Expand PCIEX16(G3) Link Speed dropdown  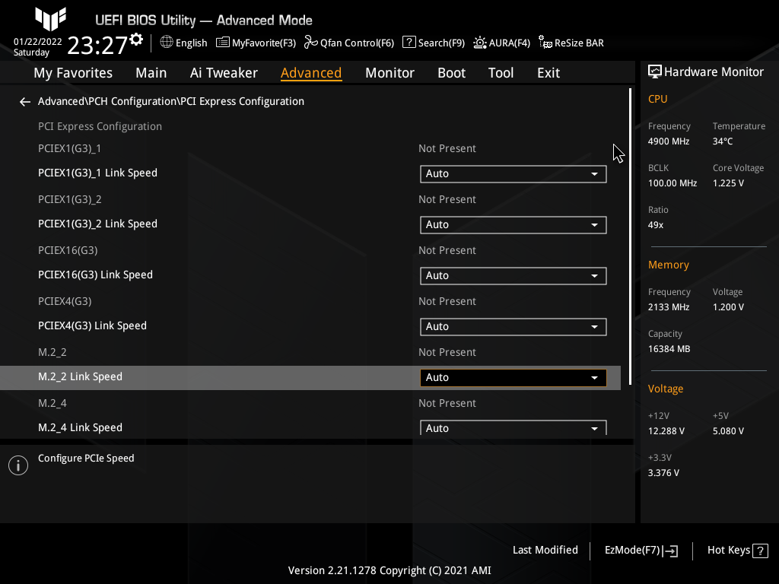click(x=513, y=276)
